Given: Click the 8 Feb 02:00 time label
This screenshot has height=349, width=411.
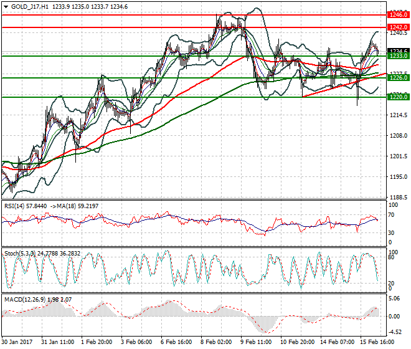Looking at the screenshot, I should (217, 342).
